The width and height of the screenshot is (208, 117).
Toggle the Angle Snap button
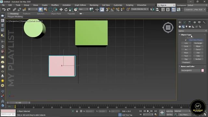point(113,9)
